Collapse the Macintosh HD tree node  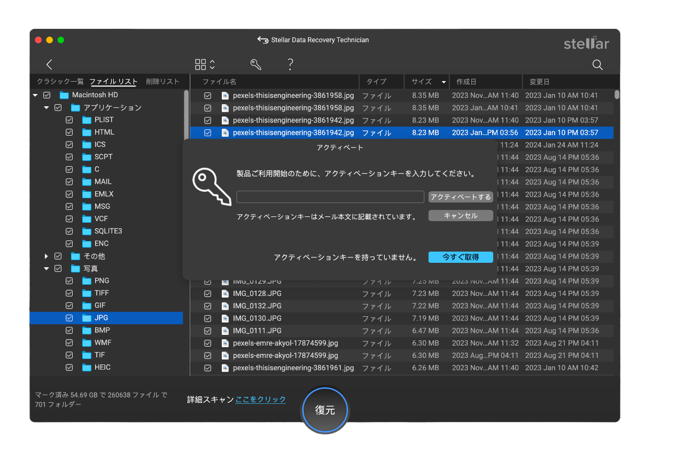(x=35, y=95)
